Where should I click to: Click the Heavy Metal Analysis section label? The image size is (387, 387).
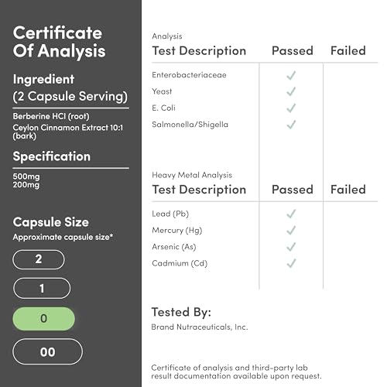(x=192, y=175)
